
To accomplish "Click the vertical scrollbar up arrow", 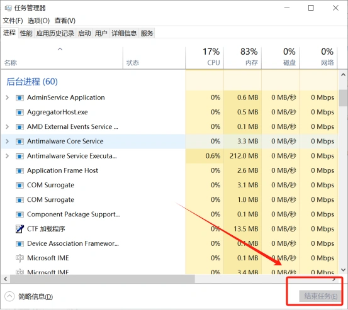I will click(343, 75).
